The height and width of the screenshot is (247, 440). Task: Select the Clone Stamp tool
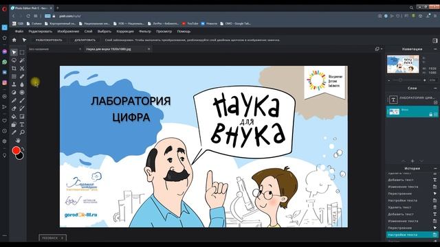click(x=14, y=84)
